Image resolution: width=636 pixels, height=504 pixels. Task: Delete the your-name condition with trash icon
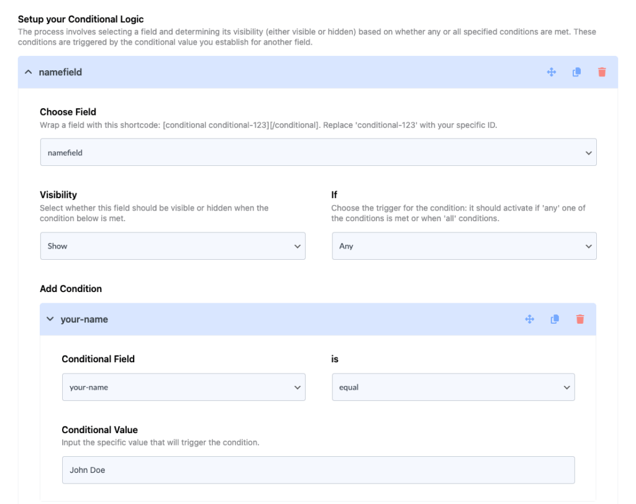click(x=579, y=319)
